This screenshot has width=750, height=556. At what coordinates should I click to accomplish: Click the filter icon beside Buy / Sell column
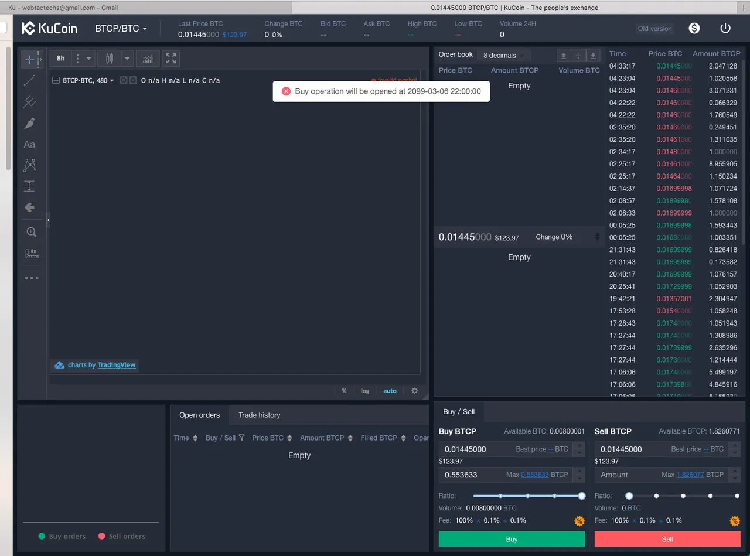(241, 438)
